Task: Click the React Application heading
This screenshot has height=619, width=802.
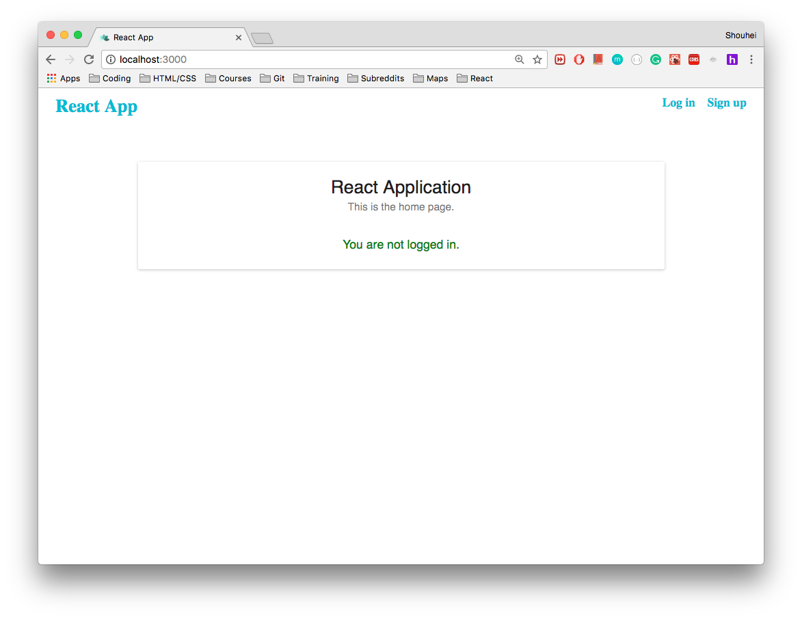Action: [401, 187]
